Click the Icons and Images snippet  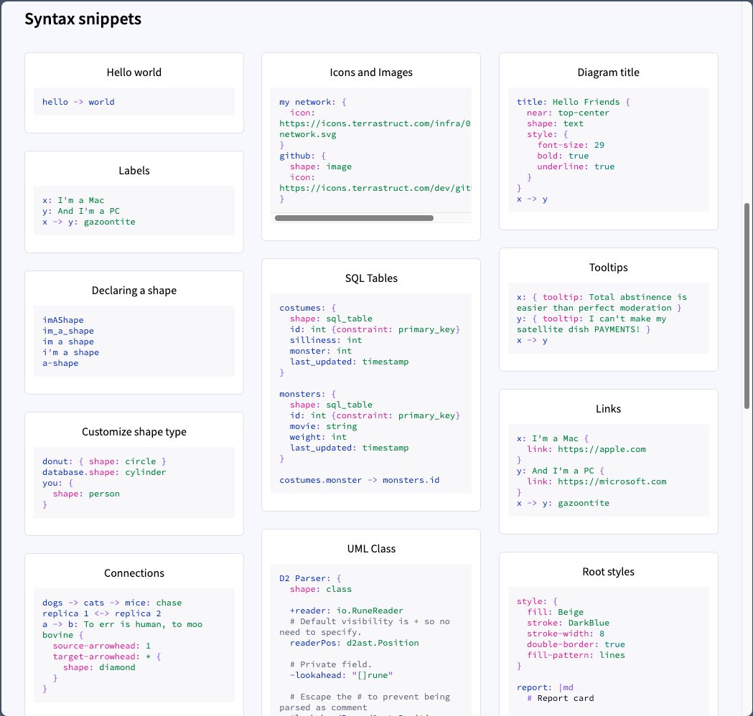tap(370, 146)
